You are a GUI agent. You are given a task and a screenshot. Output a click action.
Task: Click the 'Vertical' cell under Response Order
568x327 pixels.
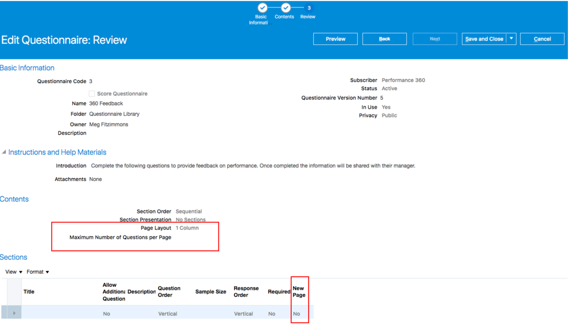[x=243, y=314]
